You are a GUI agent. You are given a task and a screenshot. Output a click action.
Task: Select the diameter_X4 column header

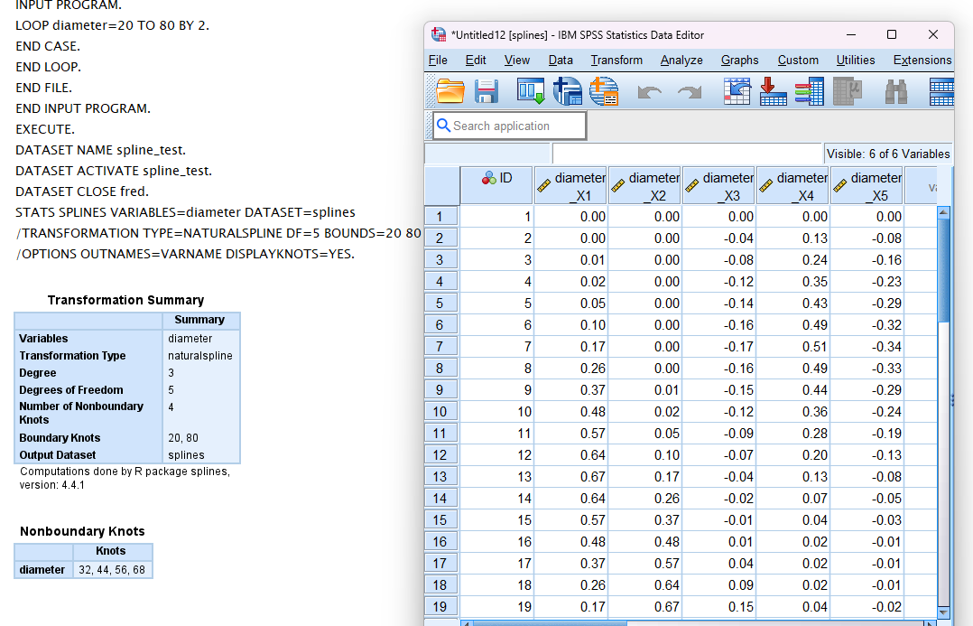click(x=792, y=185)
